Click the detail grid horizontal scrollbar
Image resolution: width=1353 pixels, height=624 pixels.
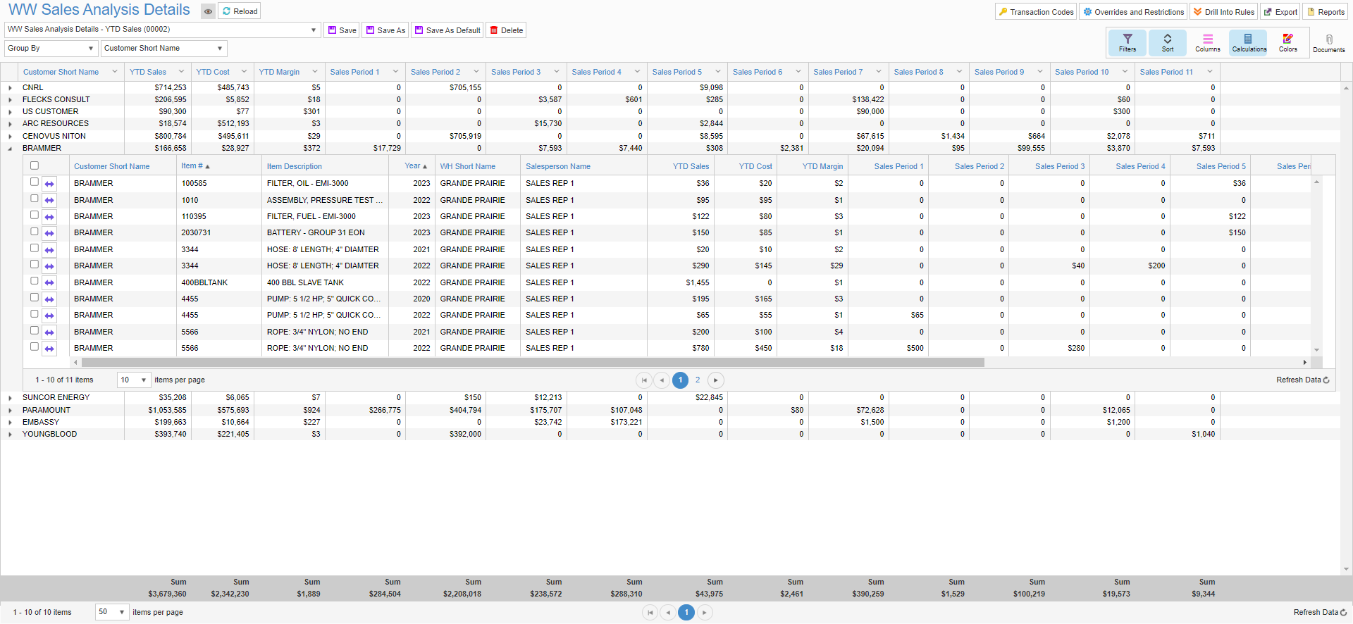(533, 363)
